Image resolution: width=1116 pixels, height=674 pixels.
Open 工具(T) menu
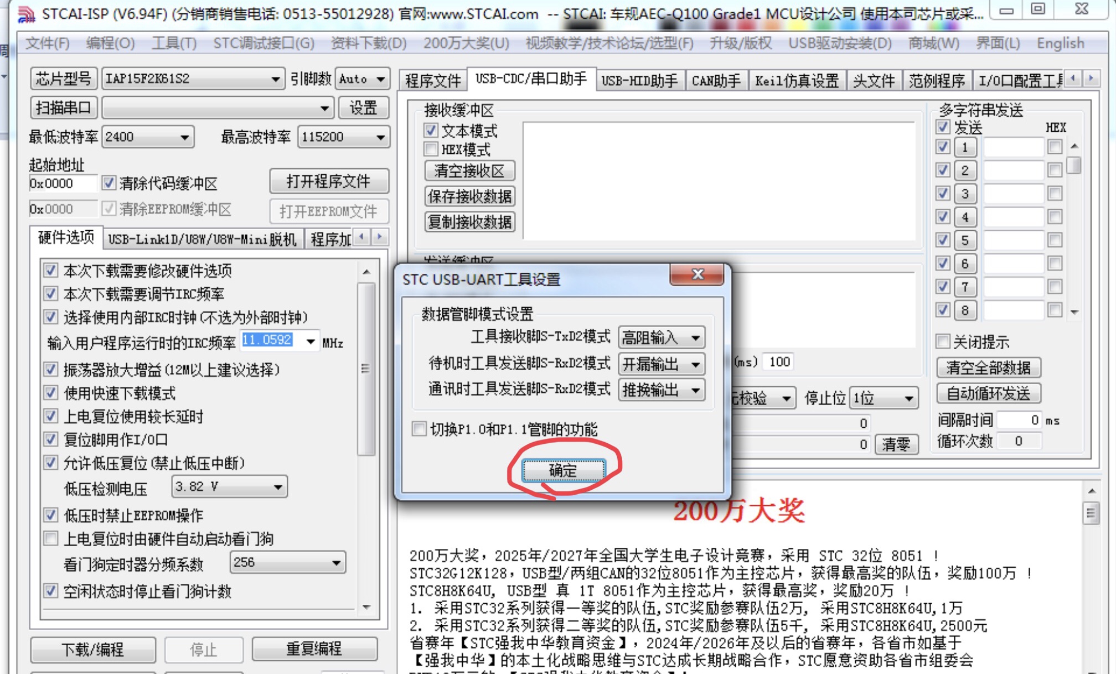[174, 43]
